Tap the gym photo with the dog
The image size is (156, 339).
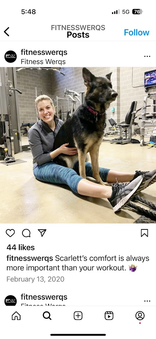click(78, 145)
